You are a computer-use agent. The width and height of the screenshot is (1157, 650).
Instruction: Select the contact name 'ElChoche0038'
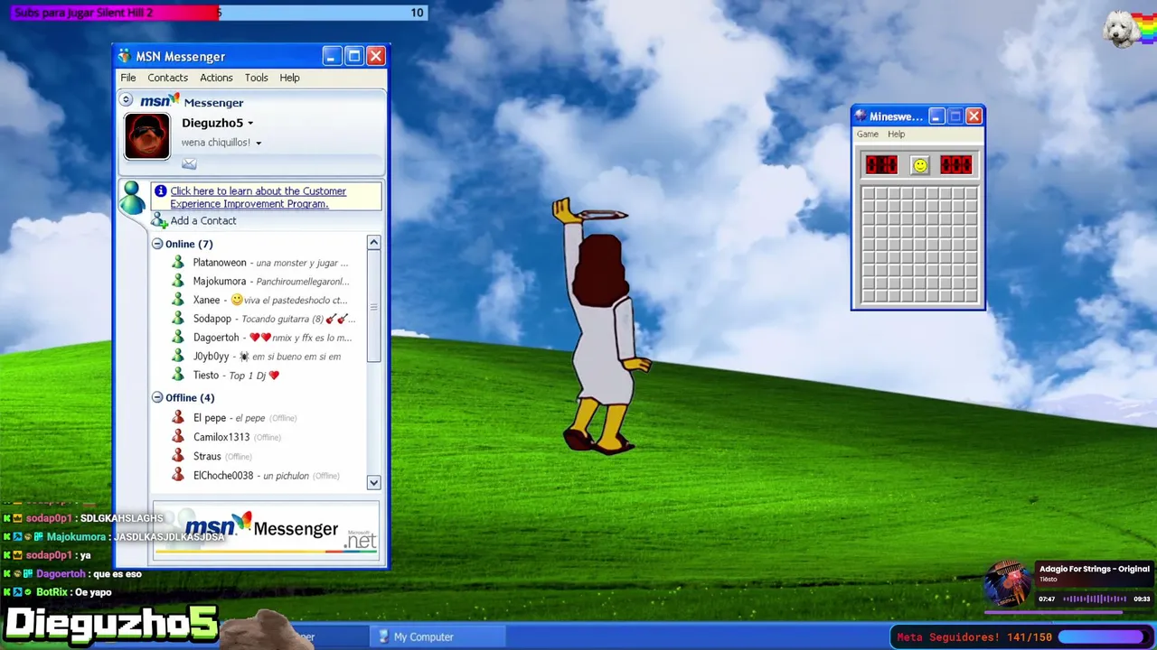coord(223,475)
